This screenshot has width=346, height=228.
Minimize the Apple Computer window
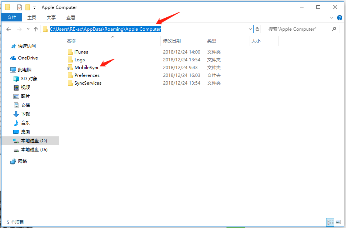click(x=302, y=7)
